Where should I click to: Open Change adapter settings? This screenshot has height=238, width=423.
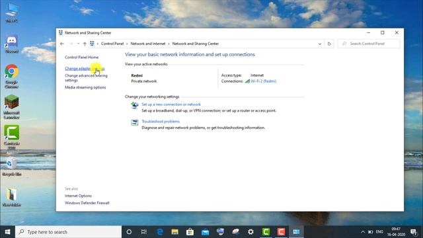(x=85, y=69)
